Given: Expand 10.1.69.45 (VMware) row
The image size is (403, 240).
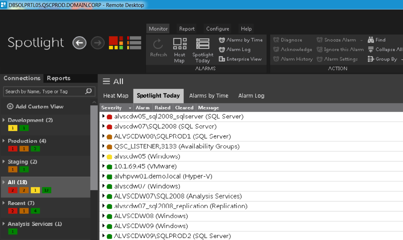Looking at the screenshot, I should pyautogui.click(x=103, y=166).
